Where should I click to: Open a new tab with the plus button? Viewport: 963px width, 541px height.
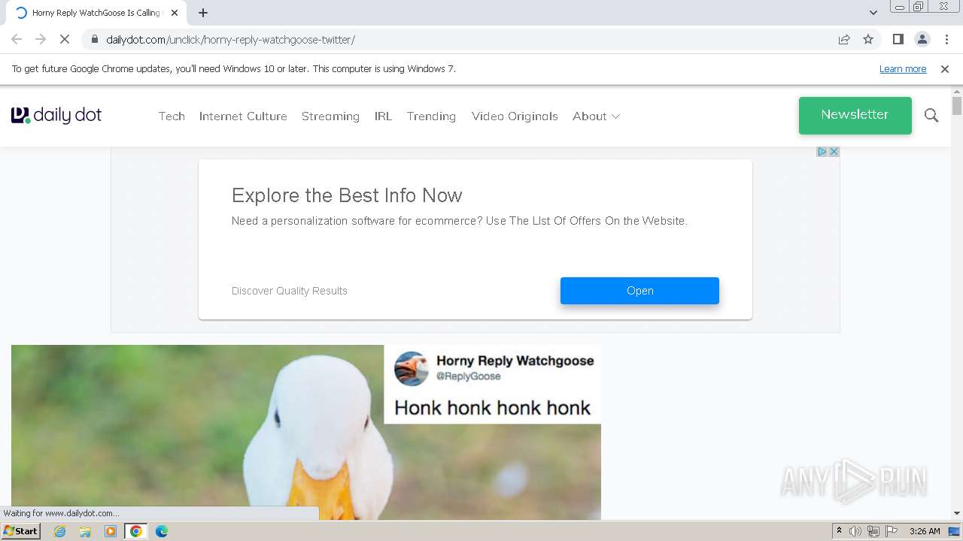click(x=203, y=13)
